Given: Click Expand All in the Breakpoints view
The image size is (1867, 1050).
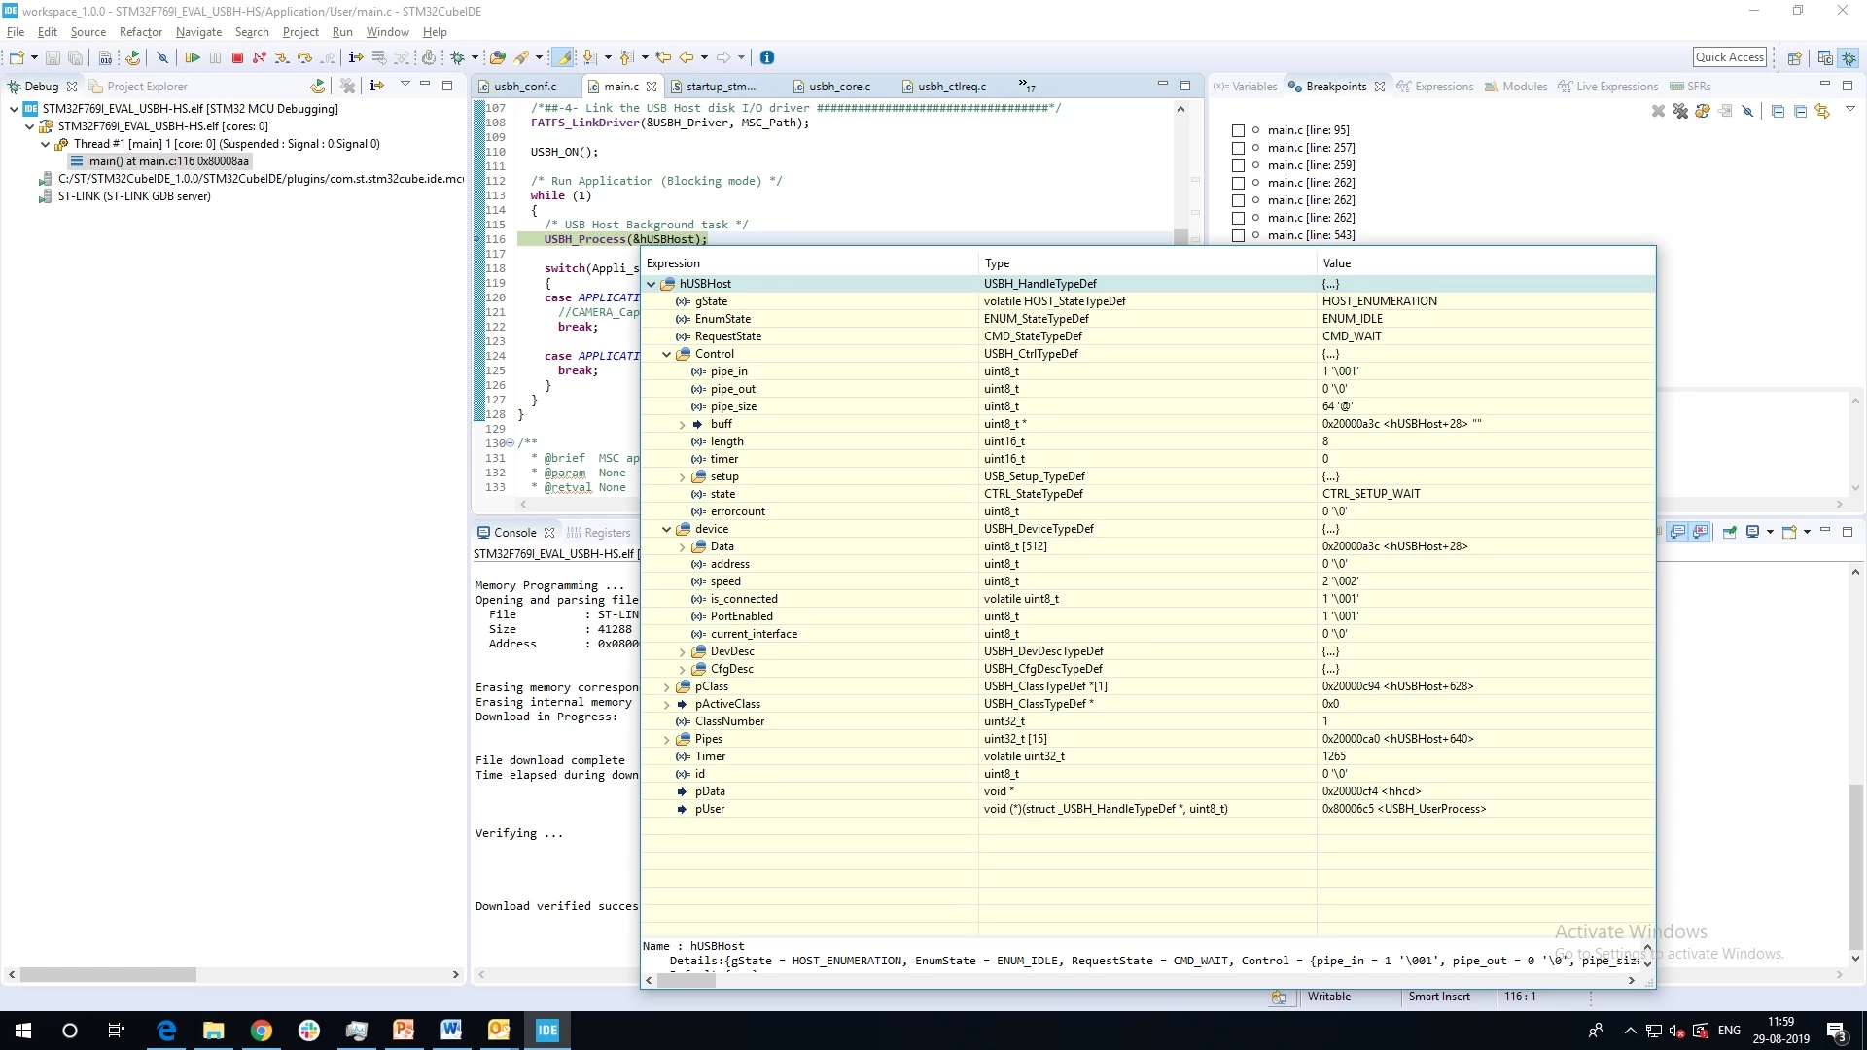Looking at the screenshot, I should pos(1778,111).
